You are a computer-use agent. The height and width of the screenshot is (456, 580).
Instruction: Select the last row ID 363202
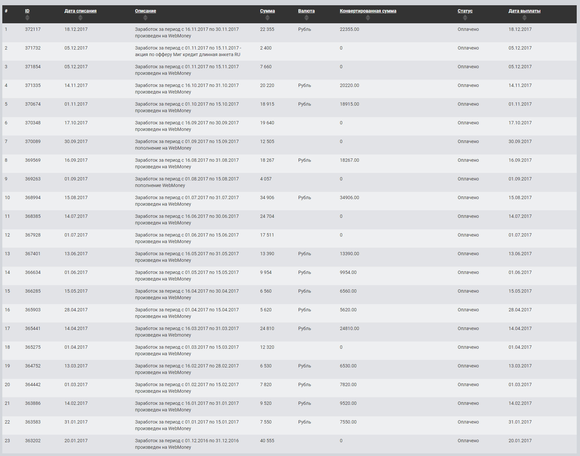click(x=290, y=444)
